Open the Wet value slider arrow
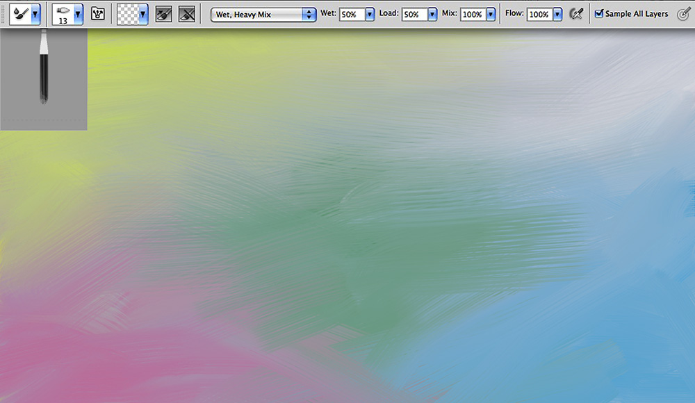Viewport: 695px width, 403px height. [370, 15]
